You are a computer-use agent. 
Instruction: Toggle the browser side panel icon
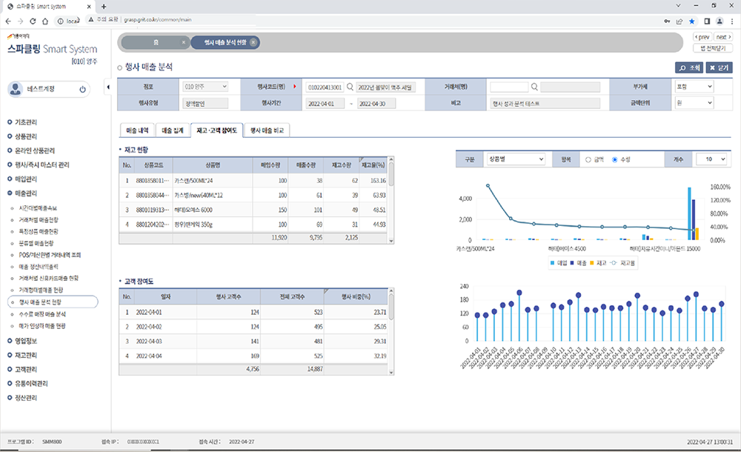(x=707, y=21)
